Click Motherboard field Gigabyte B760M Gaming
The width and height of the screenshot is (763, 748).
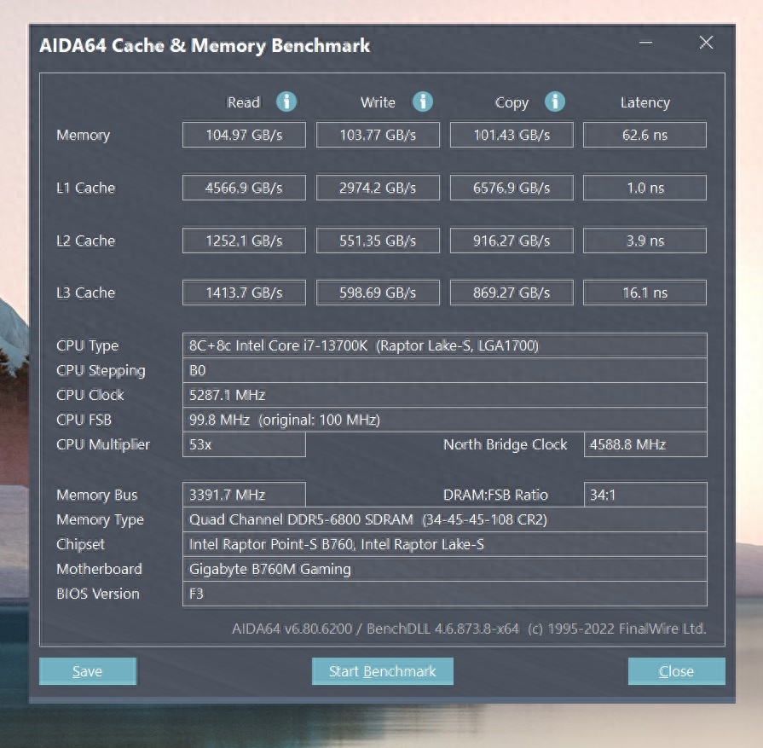445,569
